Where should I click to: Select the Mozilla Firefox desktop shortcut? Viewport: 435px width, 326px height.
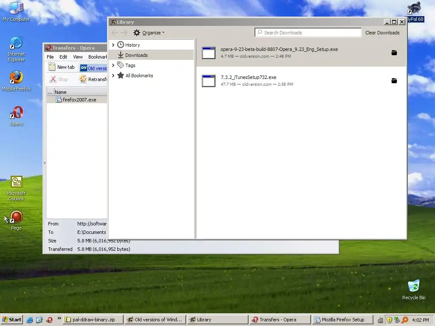16,81
